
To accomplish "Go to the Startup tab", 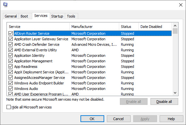I will [x=57, y=16].
